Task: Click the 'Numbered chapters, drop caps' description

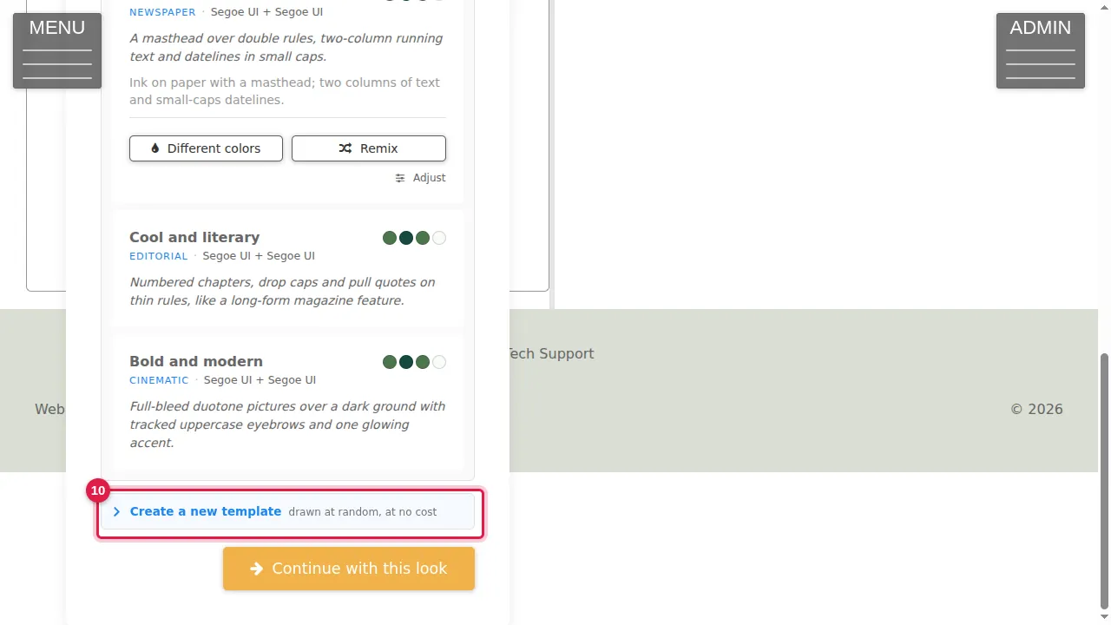Action: click(x=282, y=292)
